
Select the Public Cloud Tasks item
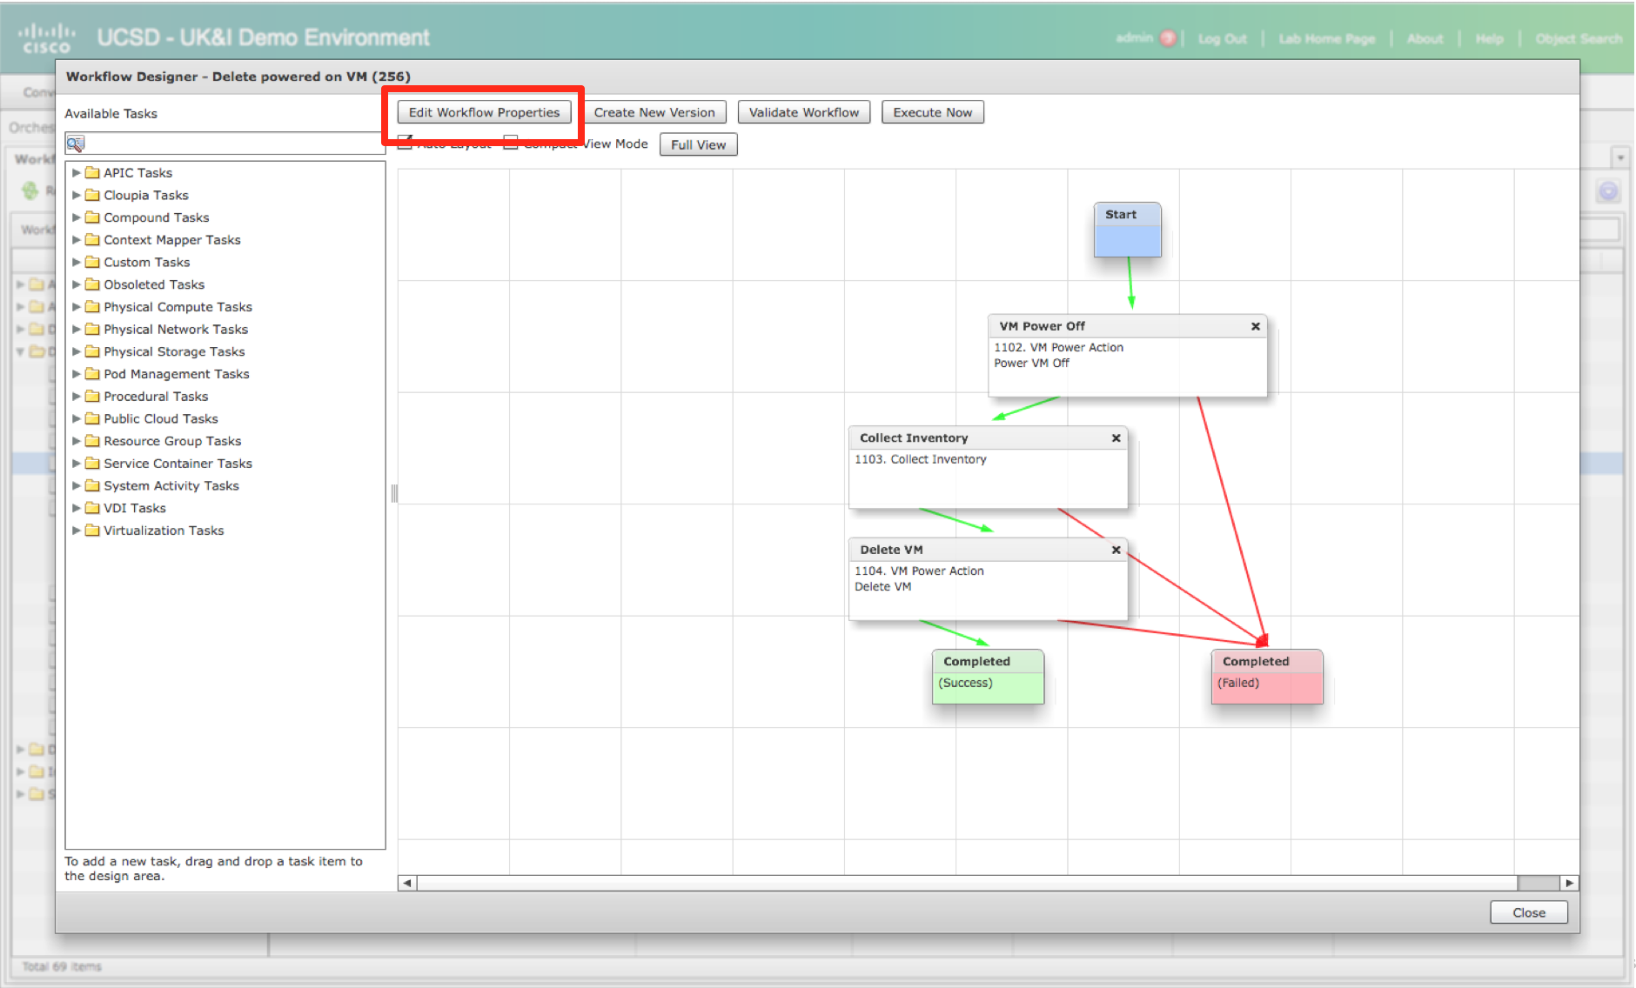[x=160, y=419]
